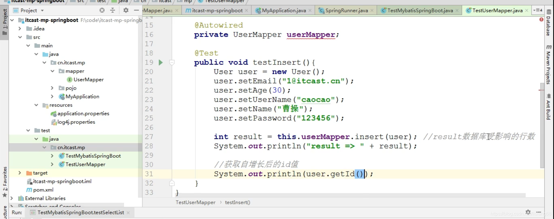Open the Maven Projects tool window

click(x=549, y=64)
